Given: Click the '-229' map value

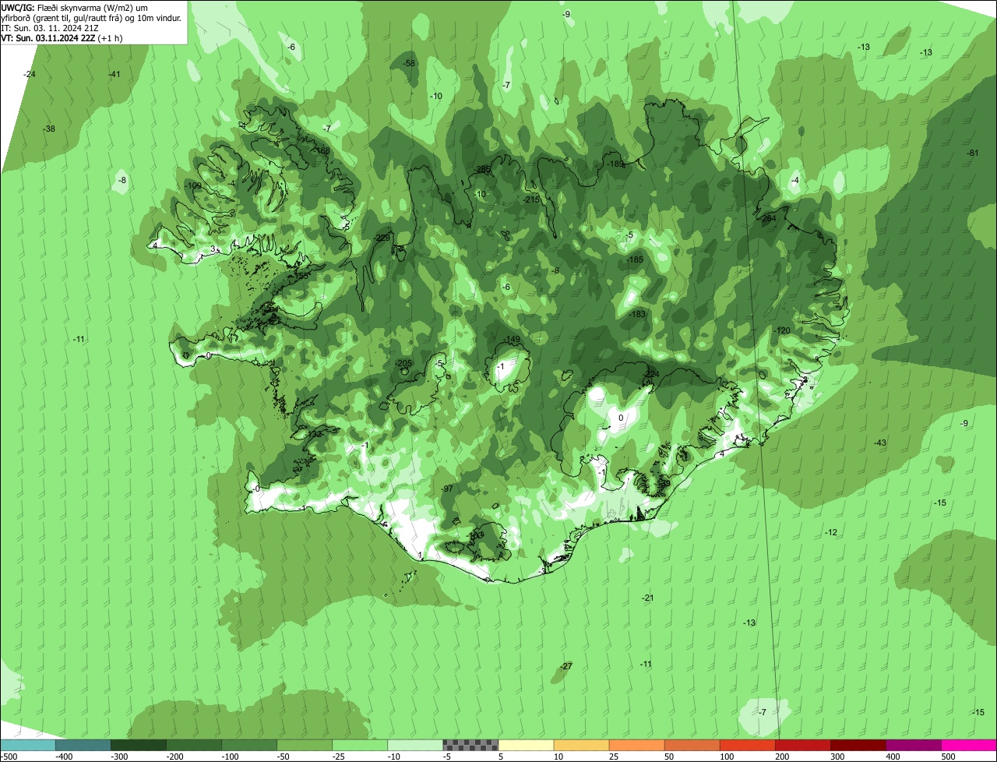Looking at the screenshot, I should point(382,238).
